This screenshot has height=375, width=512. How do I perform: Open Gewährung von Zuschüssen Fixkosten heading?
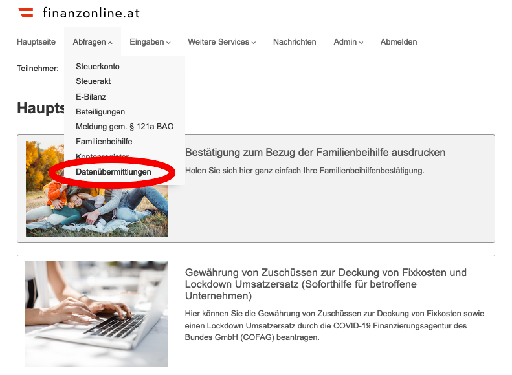(326, 284)
